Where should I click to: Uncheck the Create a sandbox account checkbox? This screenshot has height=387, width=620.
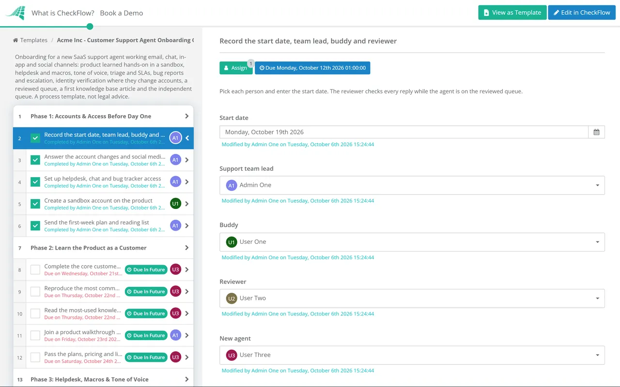click(35, 204)
